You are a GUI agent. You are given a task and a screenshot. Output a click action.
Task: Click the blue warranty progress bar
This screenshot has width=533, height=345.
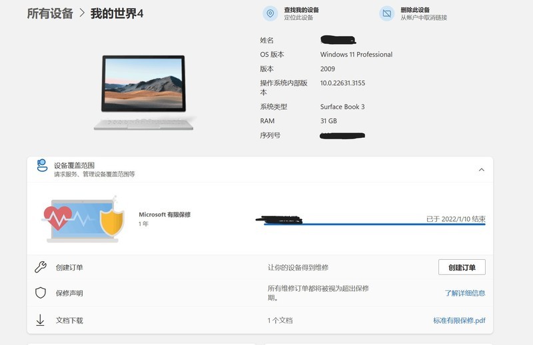374,224
